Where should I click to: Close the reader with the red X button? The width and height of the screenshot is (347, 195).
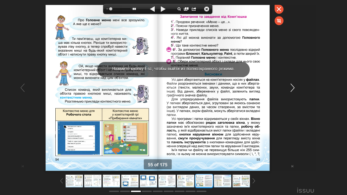point(279,9)
